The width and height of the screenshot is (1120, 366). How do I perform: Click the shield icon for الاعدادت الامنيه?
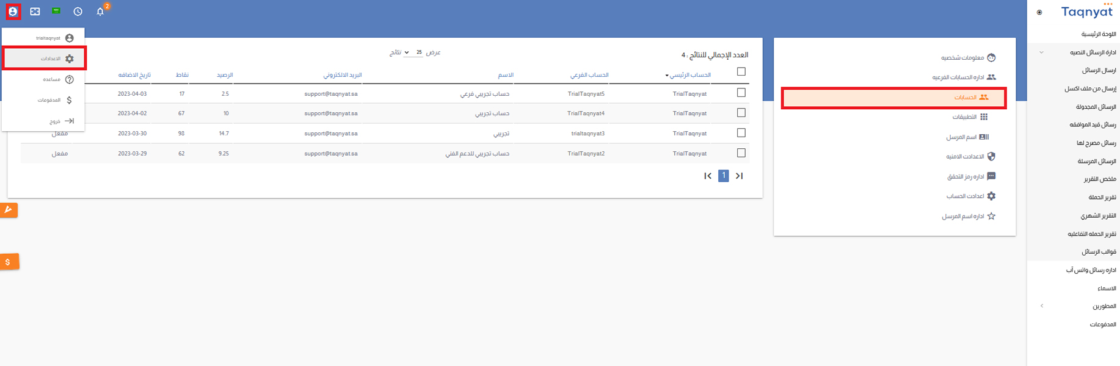click(x=991, y=156)
